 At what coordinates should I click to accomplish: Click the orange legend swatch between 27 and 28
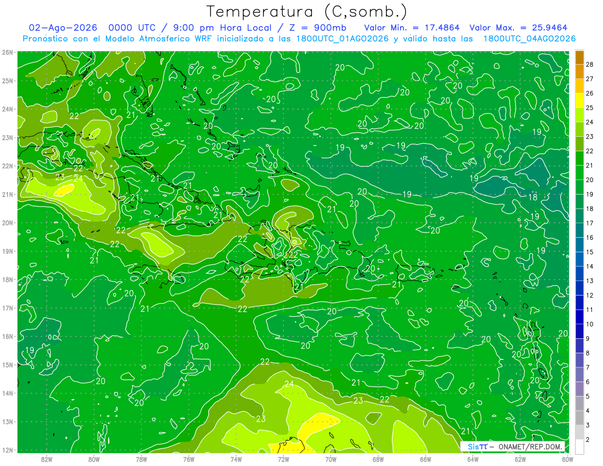pyautogui.click(x=579, y=71)
